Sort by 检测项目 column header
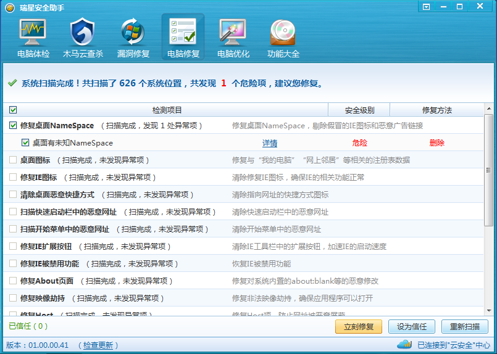The width and height of the screenshot is (497, 354). pyautogui.click(x=167, y=110)
